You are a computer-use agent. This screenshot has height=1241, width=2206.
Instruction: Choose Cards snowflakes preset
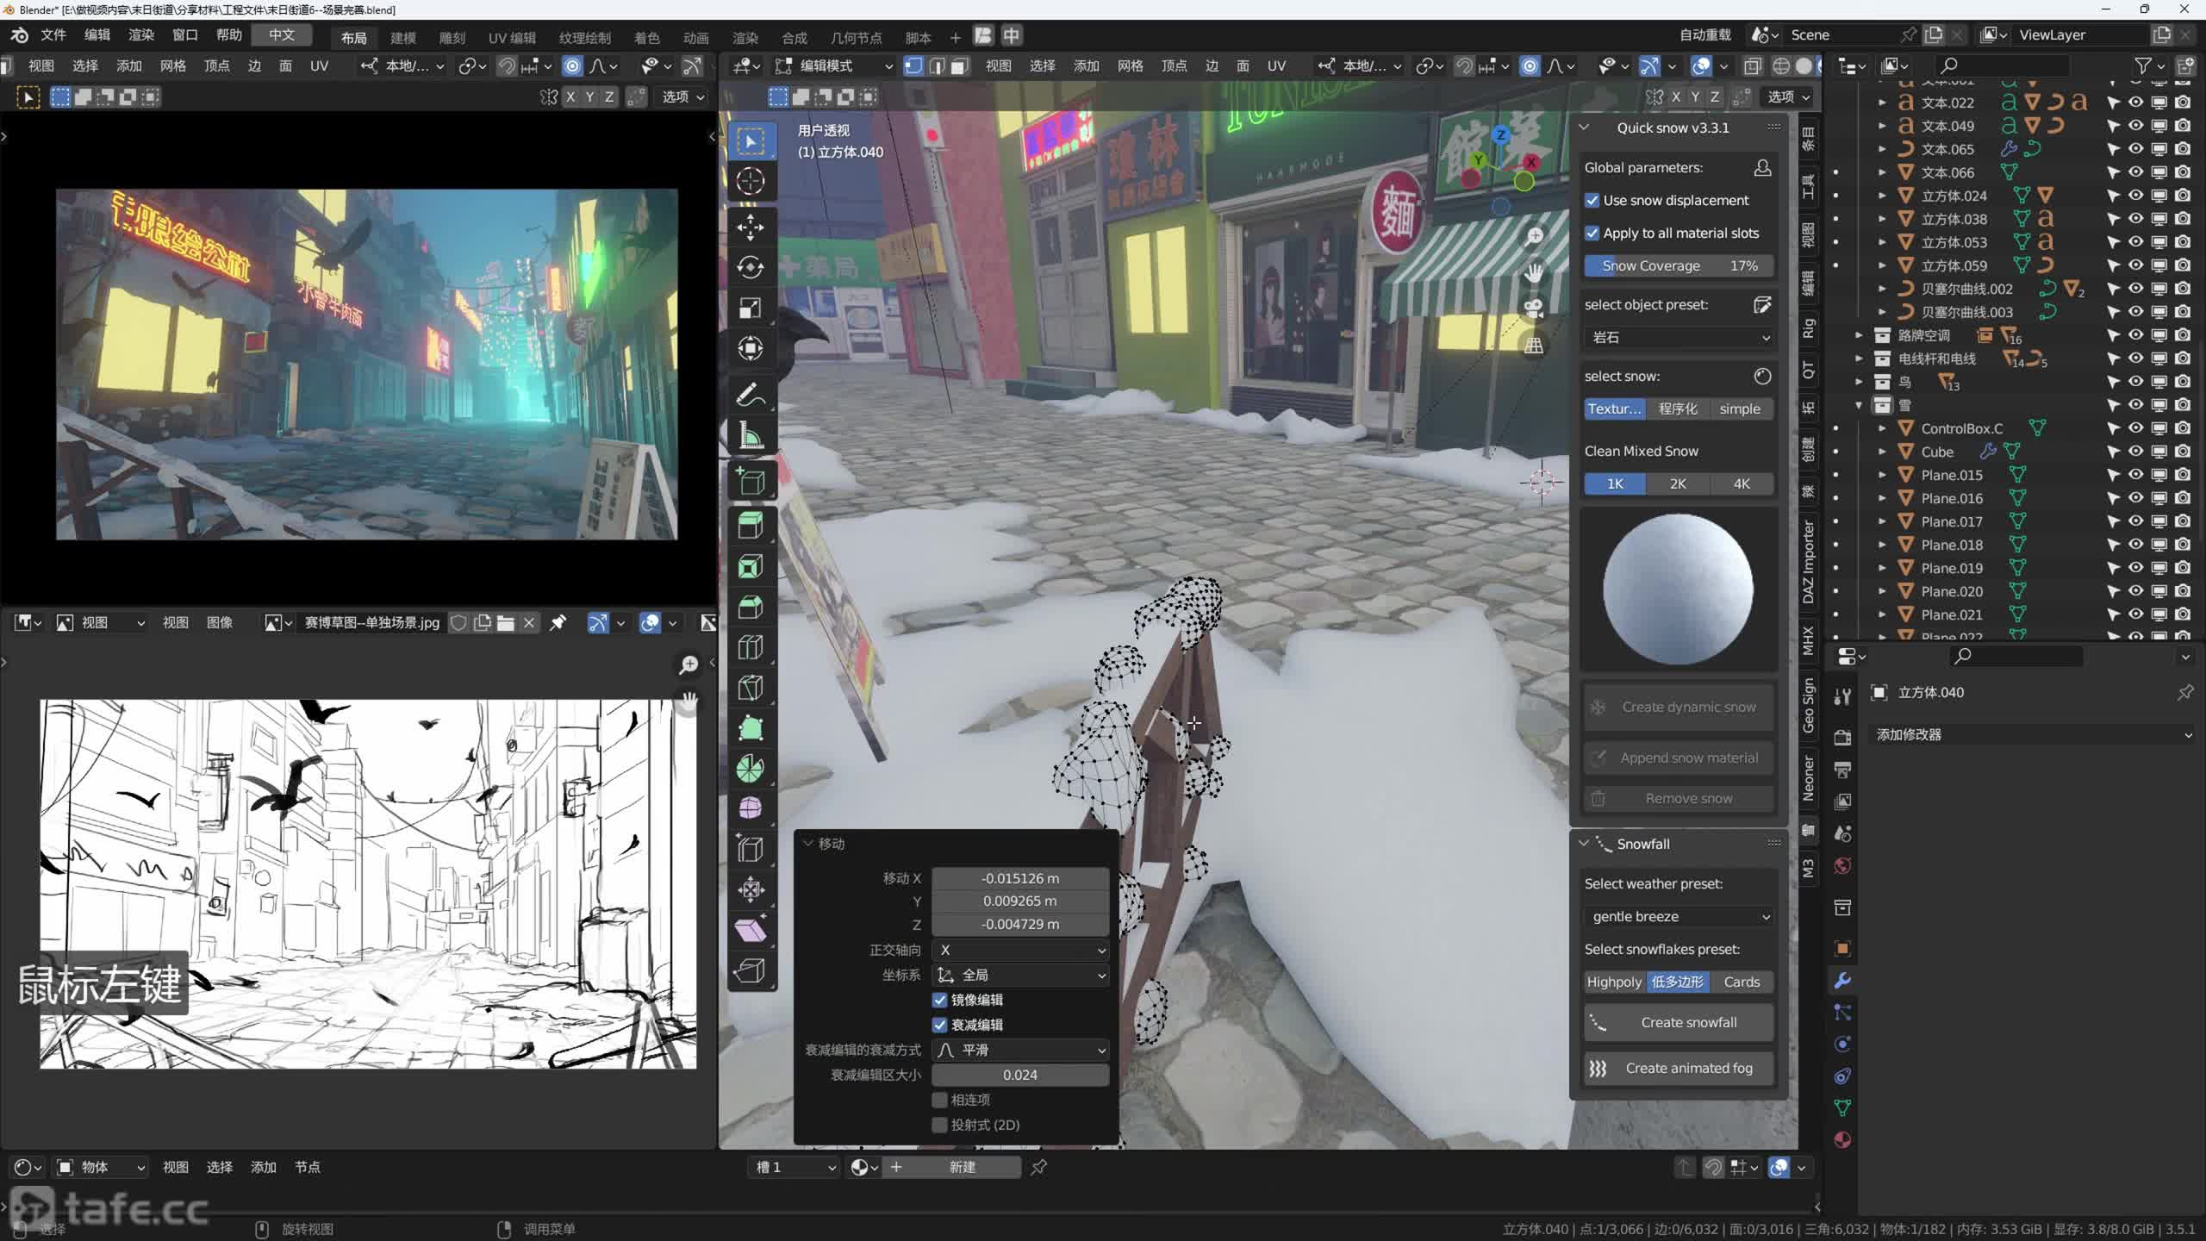click(1742, 982)
